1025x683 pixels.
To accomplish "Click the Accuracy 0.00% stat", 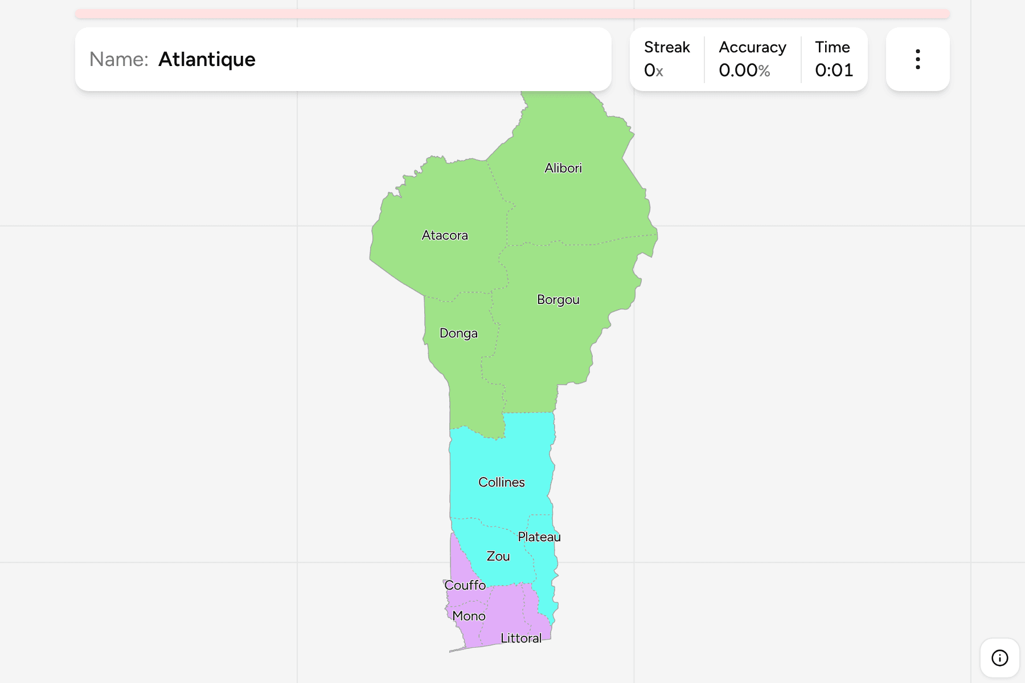I will click(x=752, y=59).
